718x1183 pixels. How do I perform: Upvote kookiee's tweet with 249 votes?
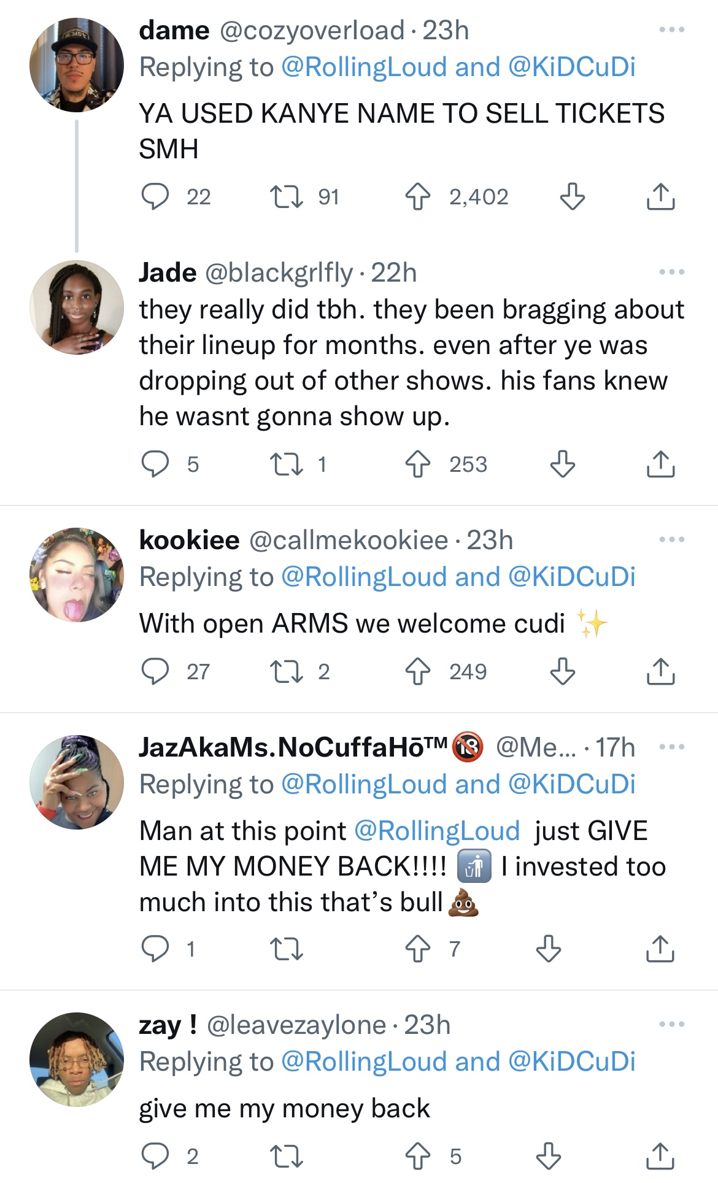[418, 671]
